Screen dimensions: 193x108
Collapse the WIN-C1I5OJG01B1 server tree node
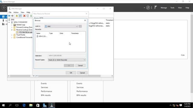(9, 22)
